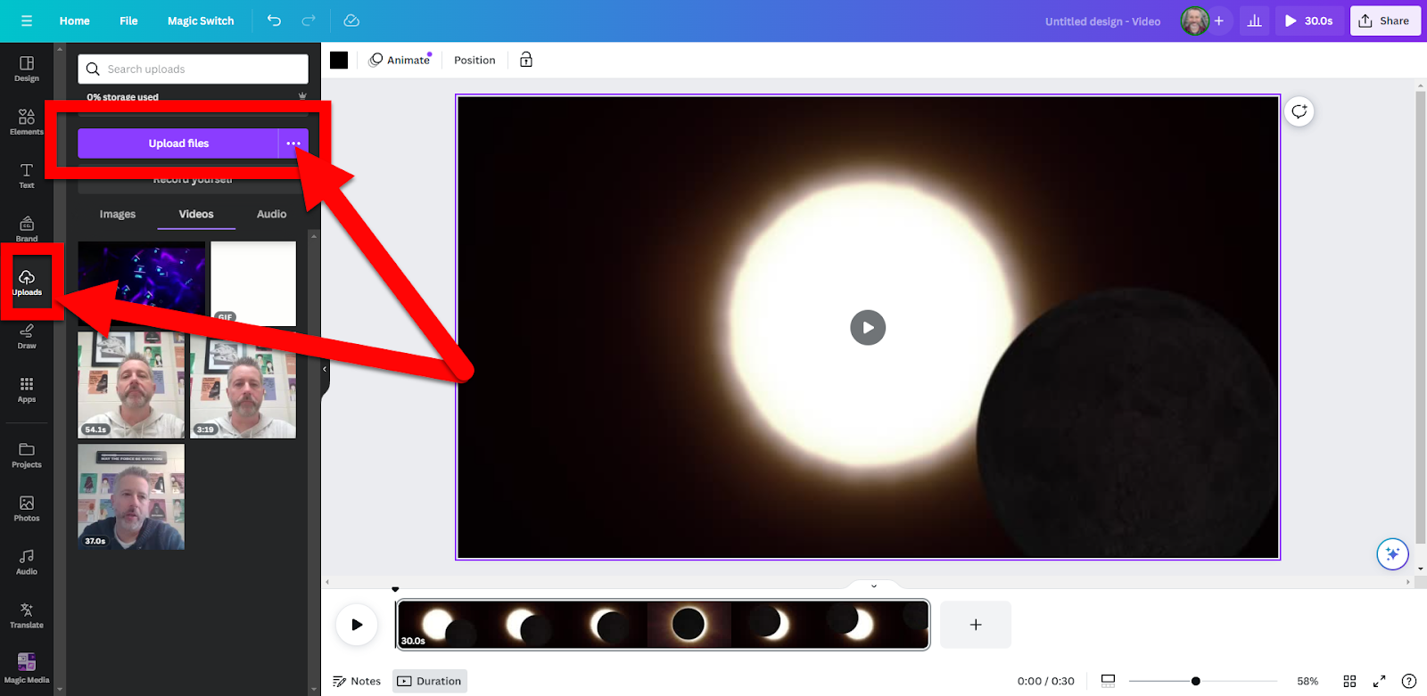Screen dimensions: 1427x696
Task: Open the Brand panel
Action: click(x=27, y=229)
